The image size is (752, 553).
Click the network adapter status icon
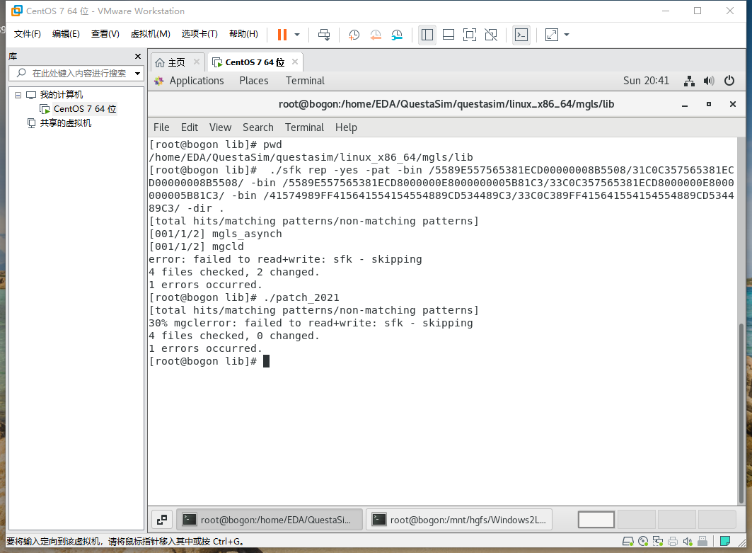(658, 542)
